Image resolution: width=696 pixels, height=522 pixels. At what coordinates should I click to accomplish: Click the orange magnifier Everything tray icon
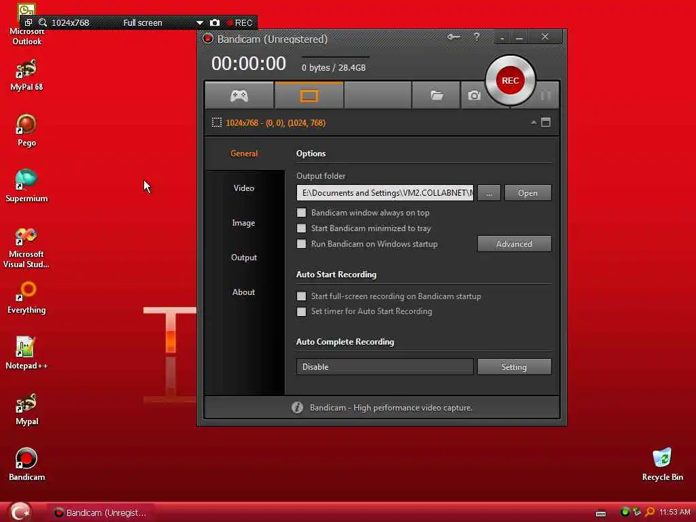(650, 512)
